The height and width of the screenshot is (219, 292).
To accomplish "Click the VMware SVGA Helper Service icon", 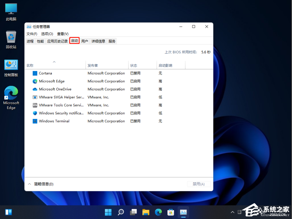I will (x=35, y=97).
